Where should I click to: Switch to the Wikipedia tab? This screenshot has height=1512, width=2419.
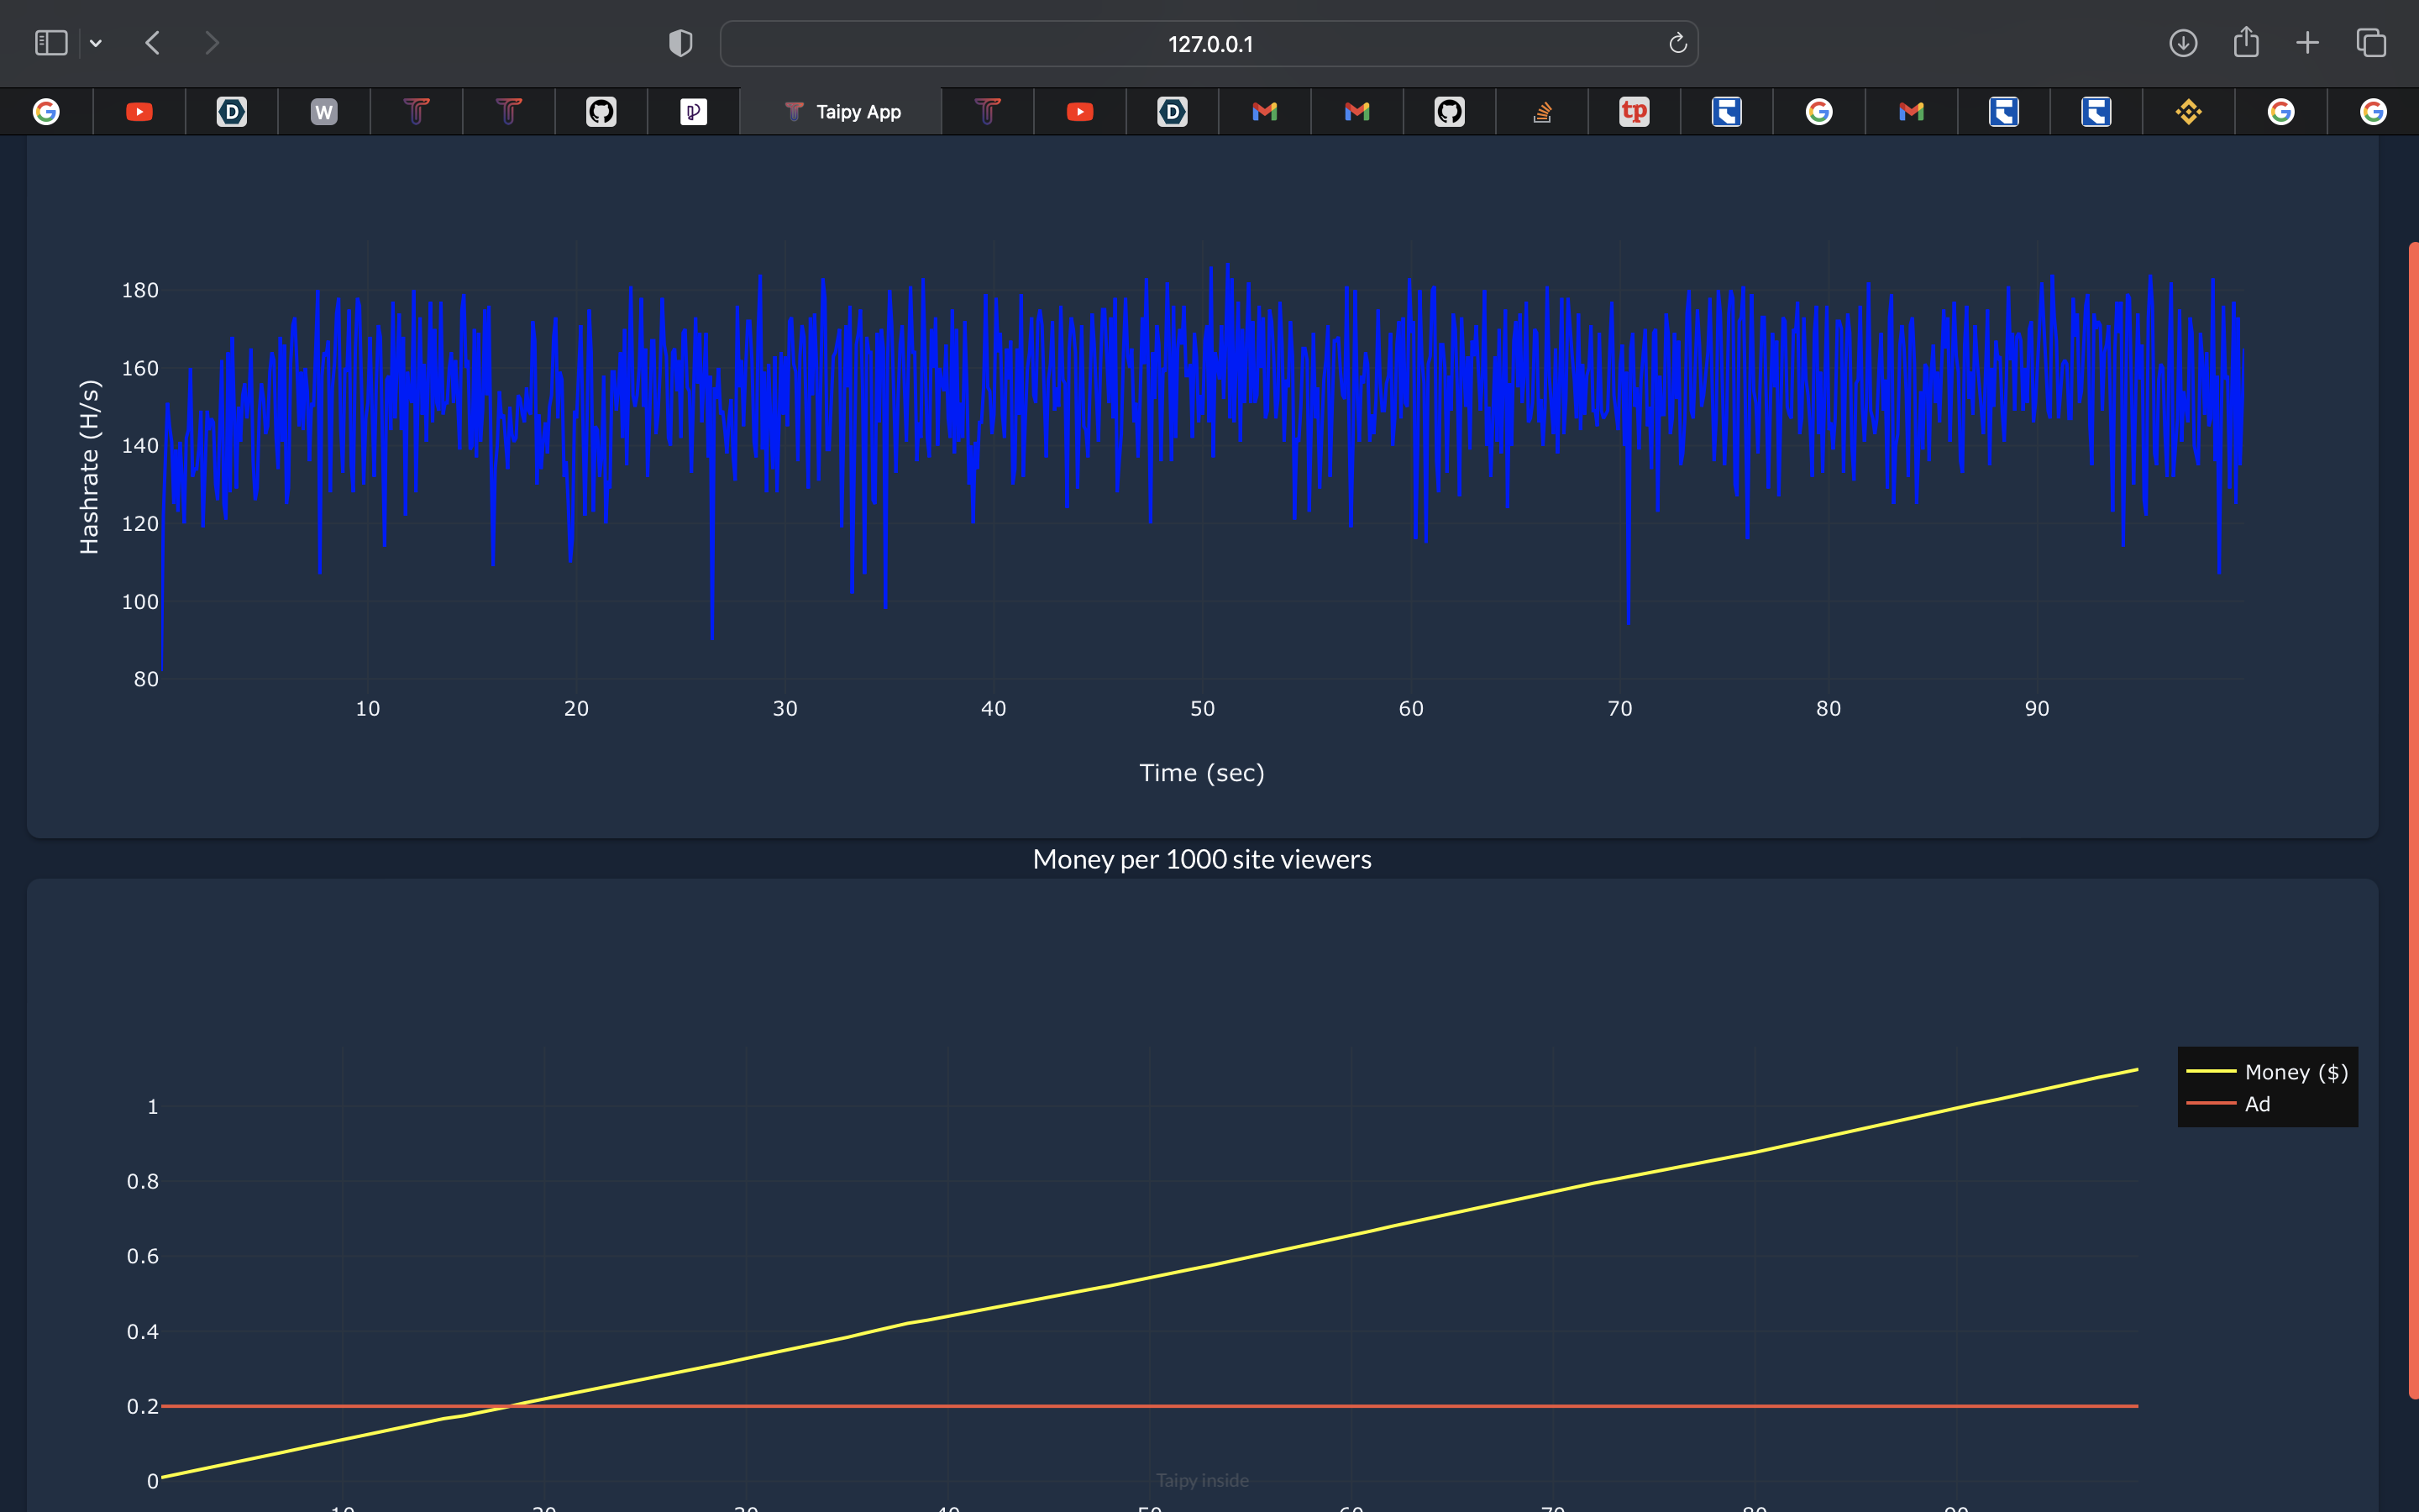tap(324, 112)
